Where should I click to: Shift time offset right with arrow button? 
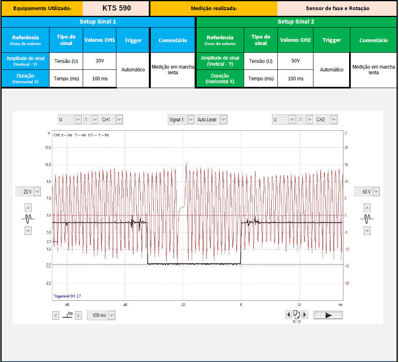tap(79, 315)
